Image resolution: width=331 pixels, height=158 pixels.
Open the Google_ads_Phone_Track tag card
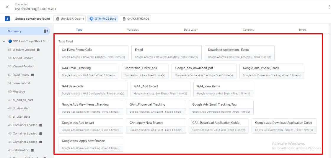point(272,71)
